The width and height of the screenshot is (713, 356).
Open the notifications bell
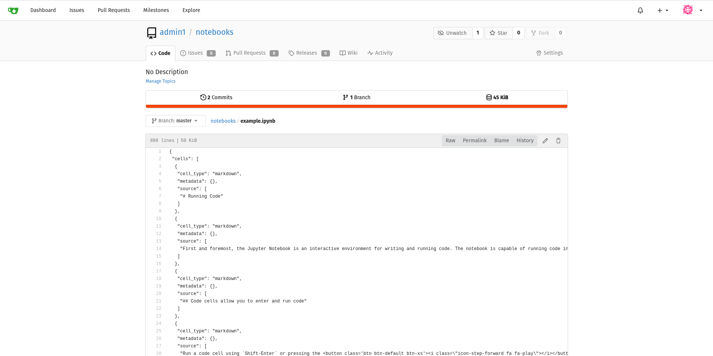pyautogui.click(x=640, y=10)
